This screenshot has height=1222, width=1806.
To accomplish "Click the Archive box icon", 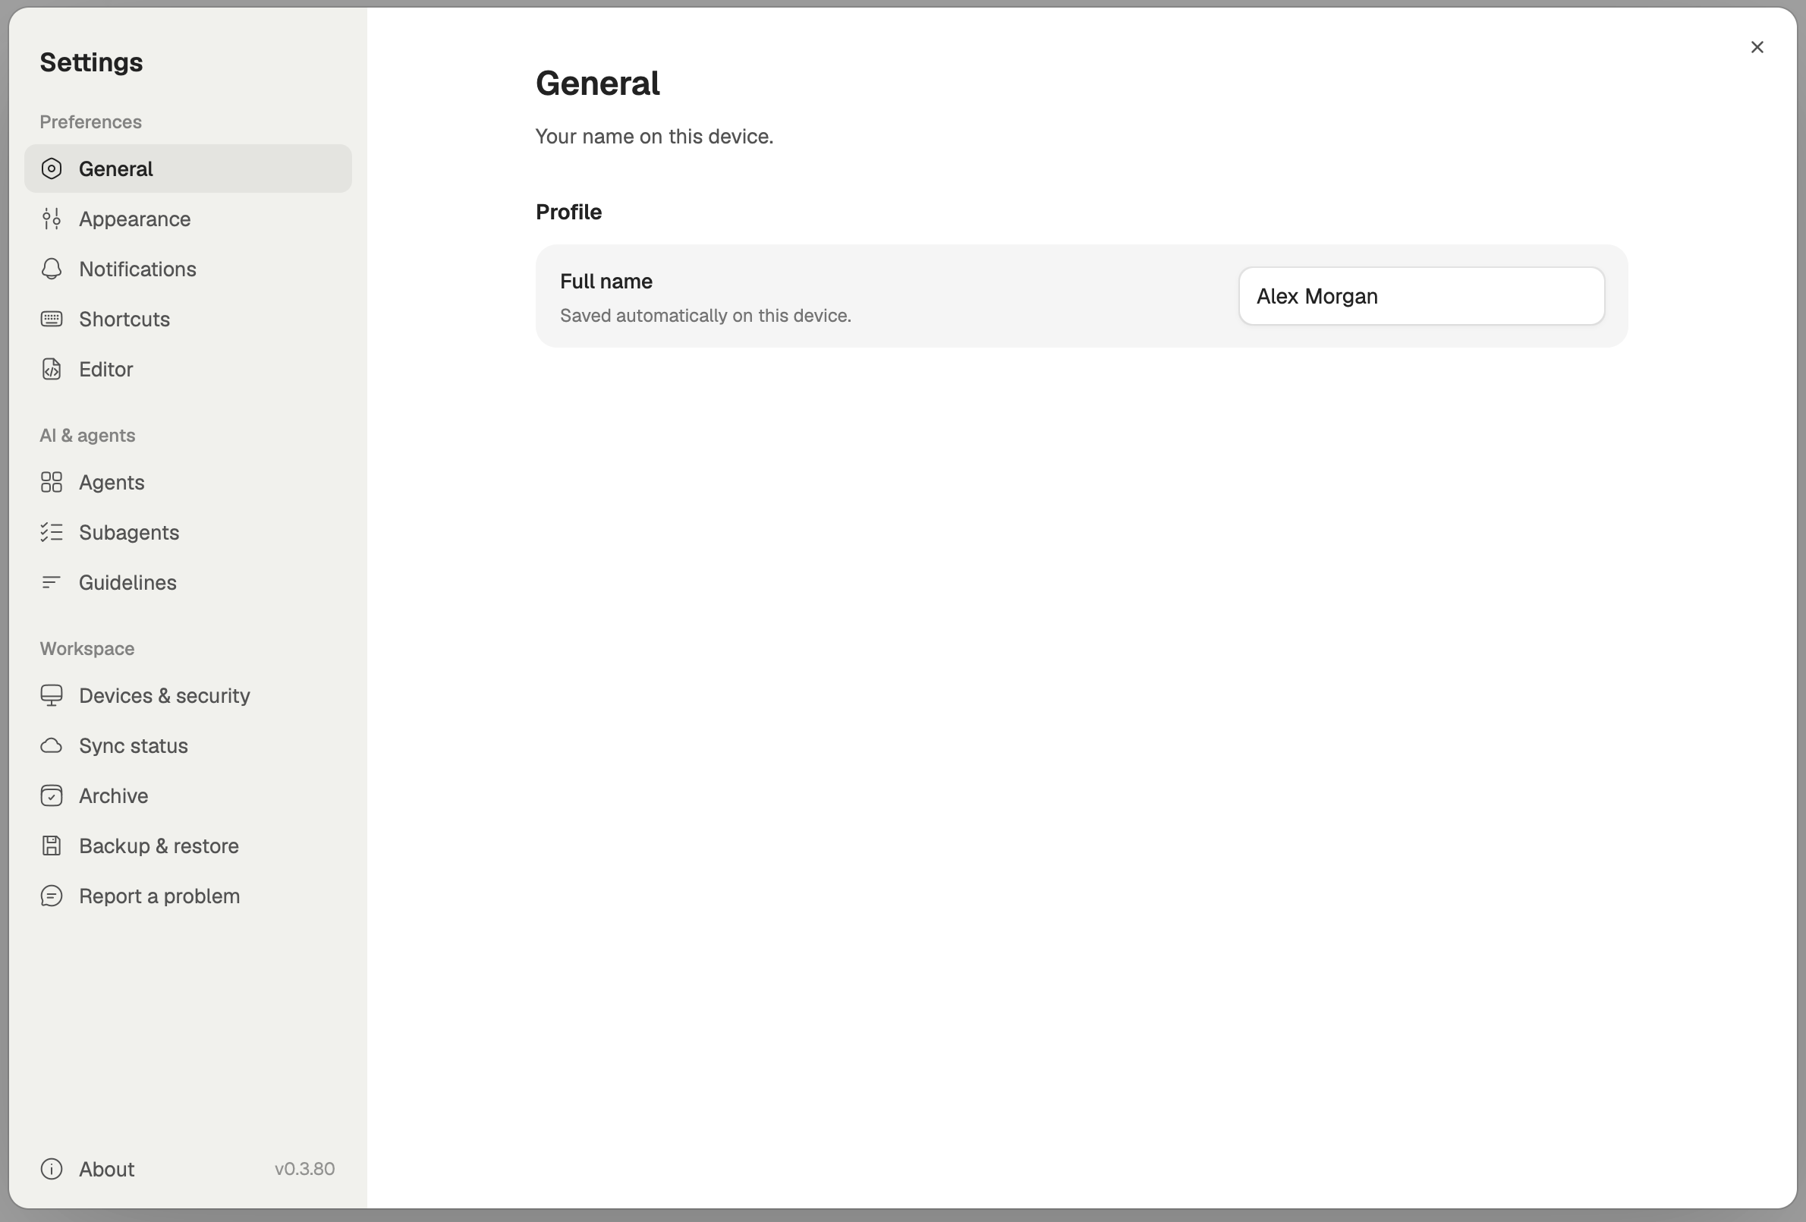I will point(52,796).
